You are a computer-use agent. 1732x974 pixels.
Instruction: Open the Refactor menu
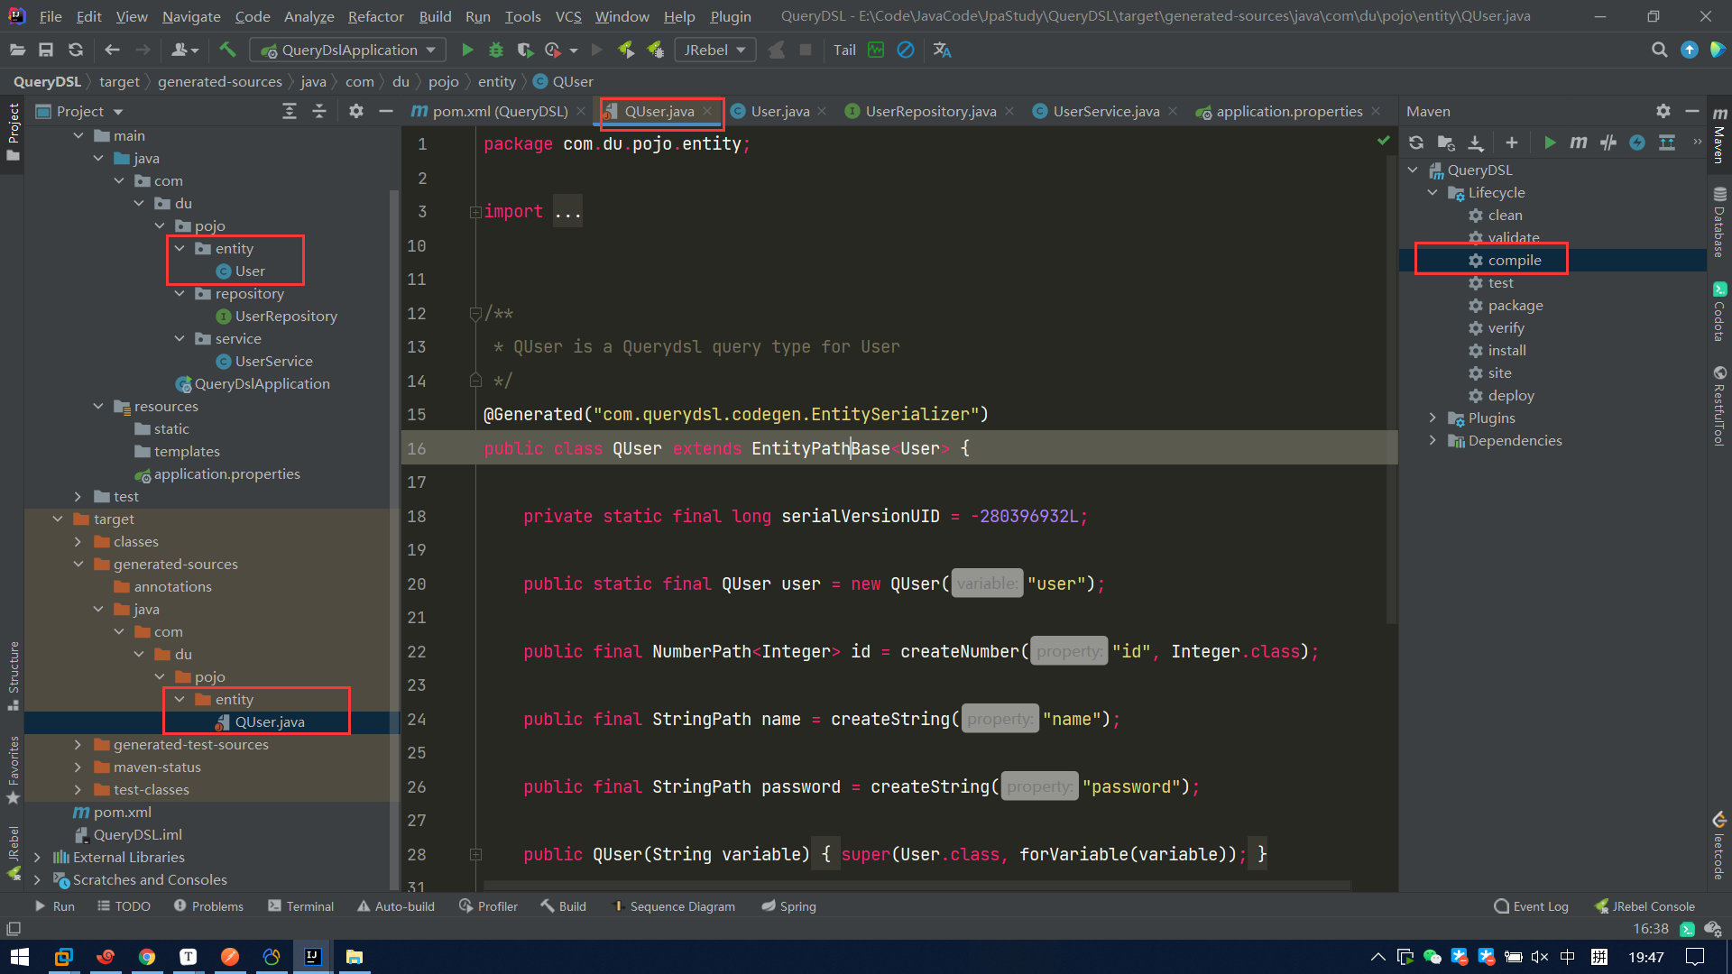pyautogui.click(x=375, y=16)
